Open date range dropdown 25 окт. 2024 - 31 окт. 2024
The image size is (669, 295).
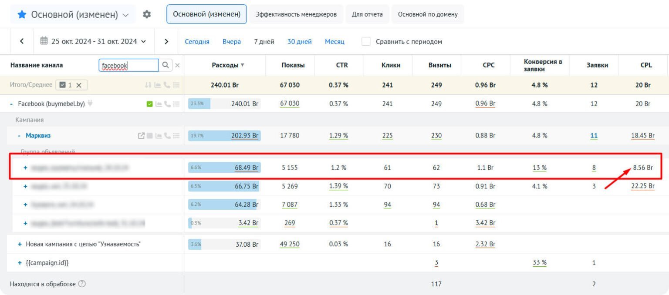(93, 41)
